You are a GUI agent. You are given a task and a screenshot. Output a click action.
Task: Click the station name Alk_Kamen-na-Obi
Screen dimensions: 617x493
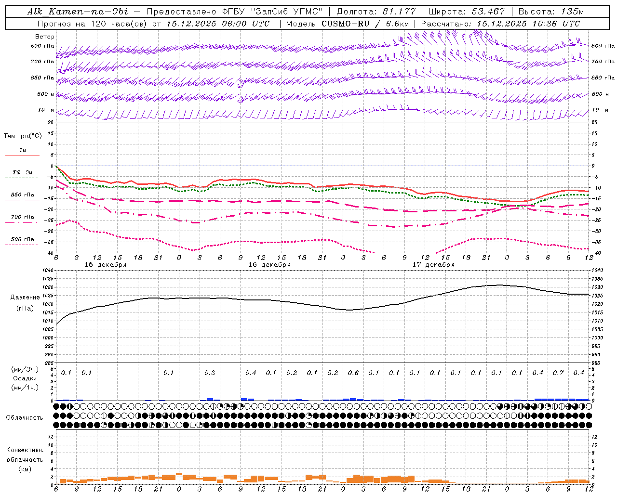[77, 12]
